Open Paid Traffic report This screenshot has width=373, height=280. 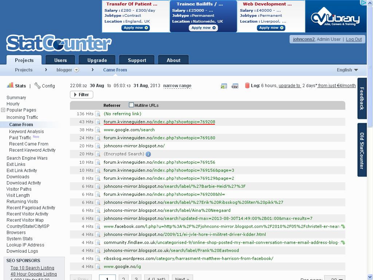[20, 137]
